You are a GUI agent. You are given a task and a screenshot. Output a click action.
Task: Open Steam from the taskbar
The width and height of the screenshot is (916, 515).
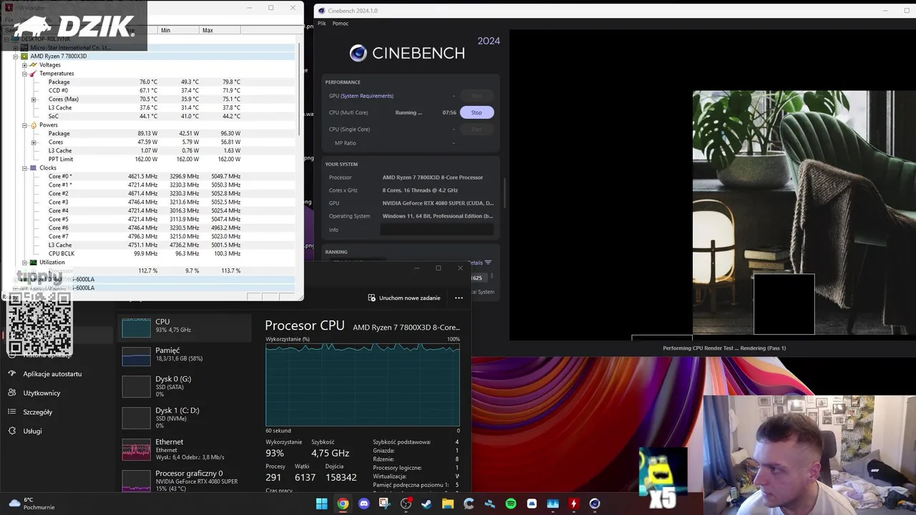427,504
